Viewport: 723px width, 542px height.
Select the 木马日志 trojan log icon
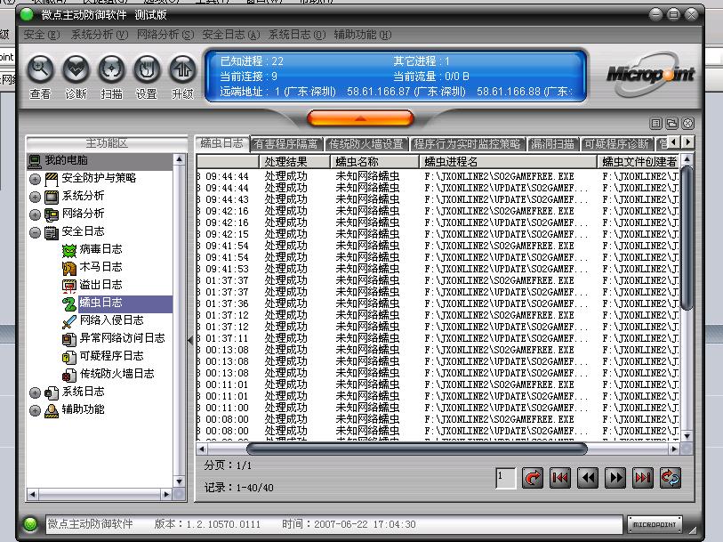[x=69, y=268]
